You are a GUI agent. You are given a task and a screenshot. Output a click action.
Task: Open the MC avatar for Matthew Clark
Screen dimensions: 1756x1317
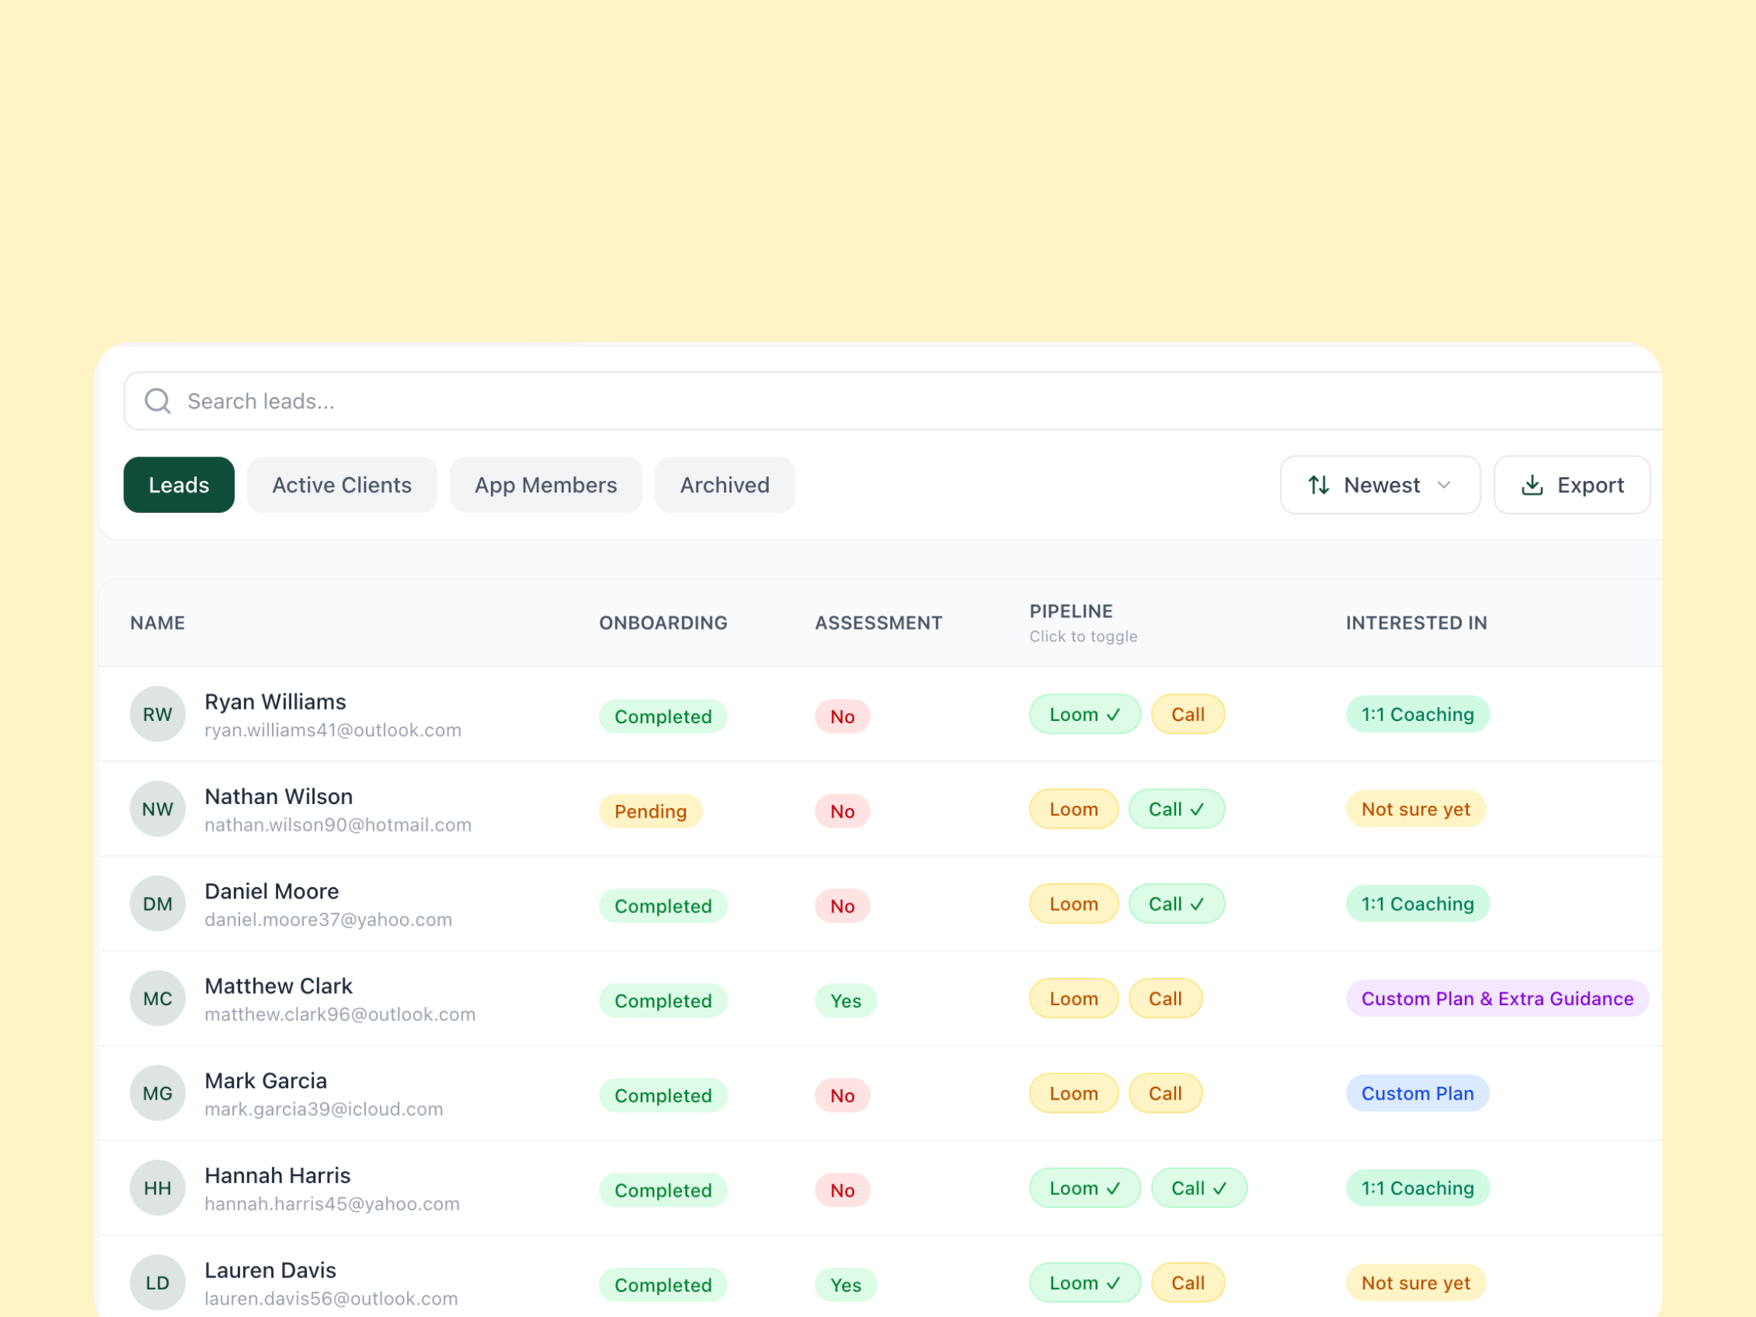click(158, 998)
